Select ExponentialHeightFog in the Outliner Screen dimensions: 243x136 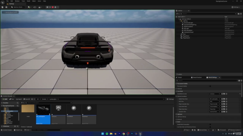tap(190, 25)
